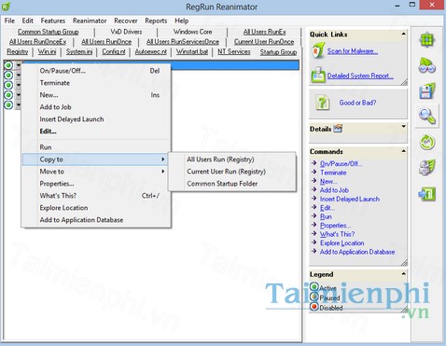The image size is (446, 346).
Task: Open the Recover menu
Action: pos(126,21)
